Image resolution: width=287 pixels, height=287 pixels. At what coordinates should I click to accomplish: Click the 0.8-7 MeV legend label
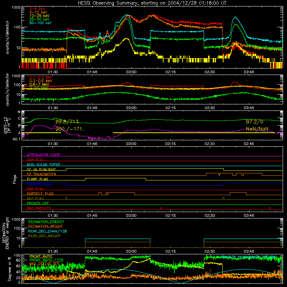(39, 84)
